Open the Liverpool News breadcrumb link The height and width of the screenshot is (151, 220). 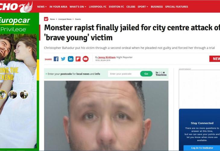click(x=65, y=19)
